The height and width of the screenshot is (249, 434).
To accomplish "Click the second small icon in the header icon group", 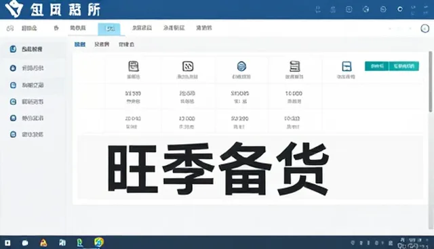I will 333,9.
